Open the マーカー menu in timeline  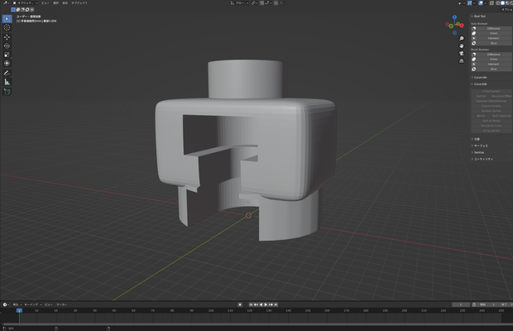click(62, 305)
